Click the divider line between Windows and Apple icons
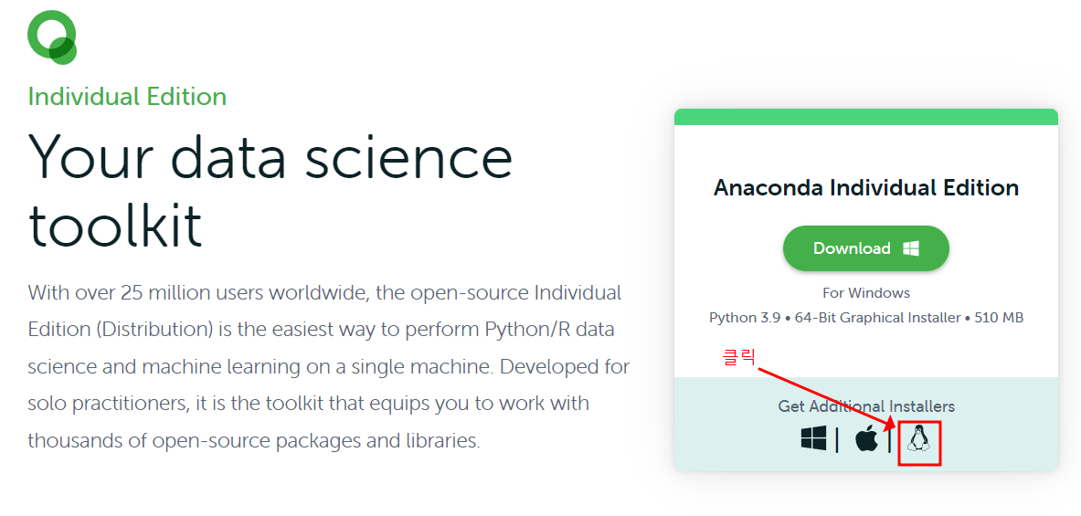 pyautogui.click(x=837, y=439)
